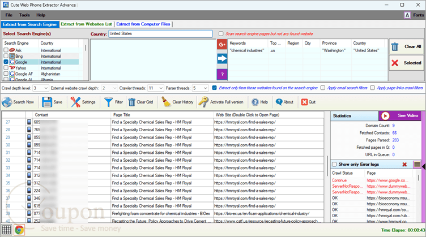Click the phone icon in row 27

[x=29, y=122]
